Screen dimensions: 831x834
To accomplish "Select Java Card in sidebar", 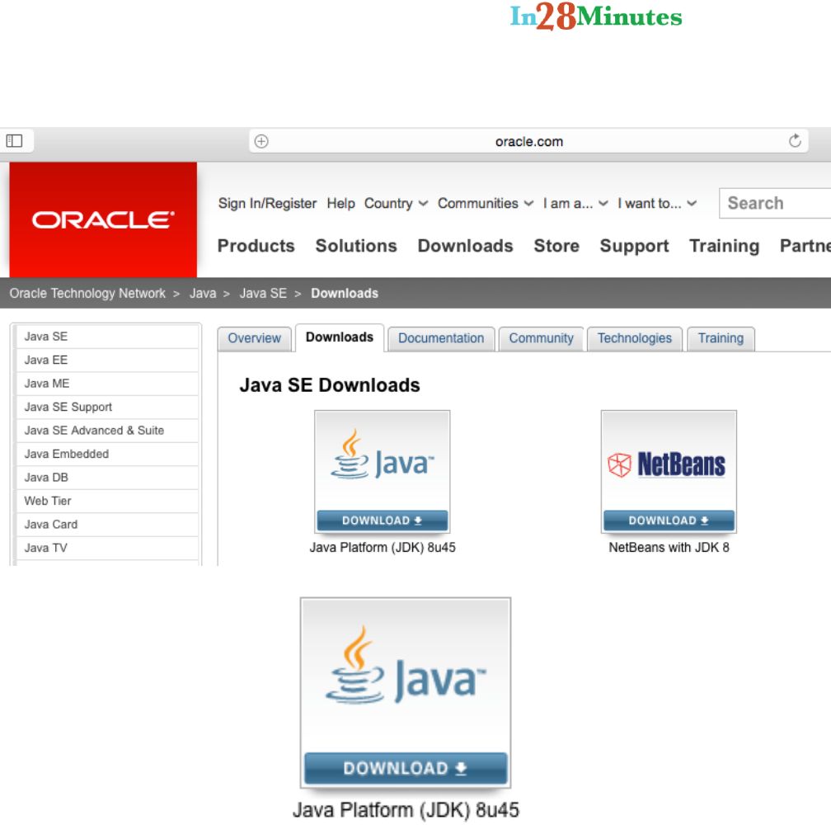I will pos(107,524).
